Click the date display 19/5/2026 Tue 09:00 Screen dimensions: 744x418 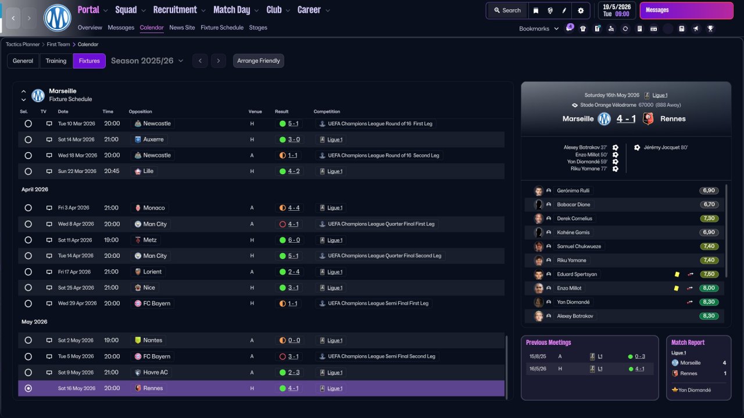pos(617,10)
